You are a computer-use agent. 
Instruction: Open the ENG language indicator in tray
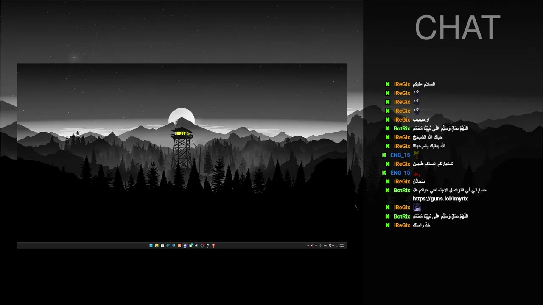(325, 245)
